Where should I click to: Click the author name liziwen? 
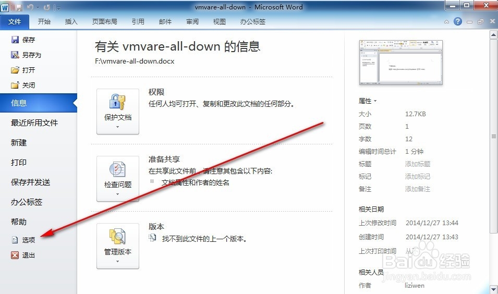point(415,286)
